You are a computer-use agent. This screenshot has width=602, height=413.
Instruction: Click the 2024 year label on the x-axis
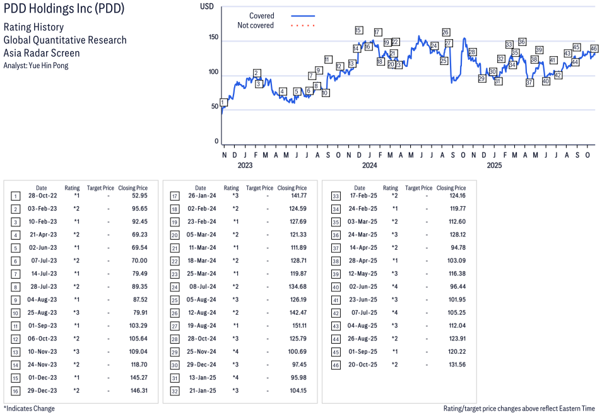pyautogui.click(x=369, y=166)
